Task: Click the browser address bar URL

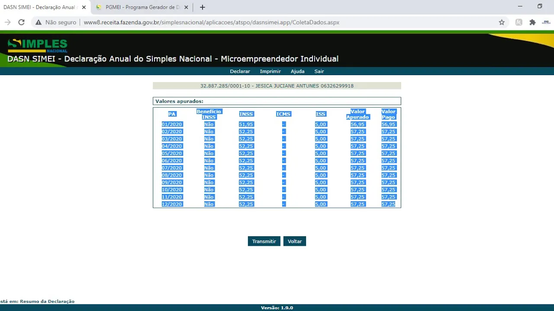Action: [x=211, y=22]
